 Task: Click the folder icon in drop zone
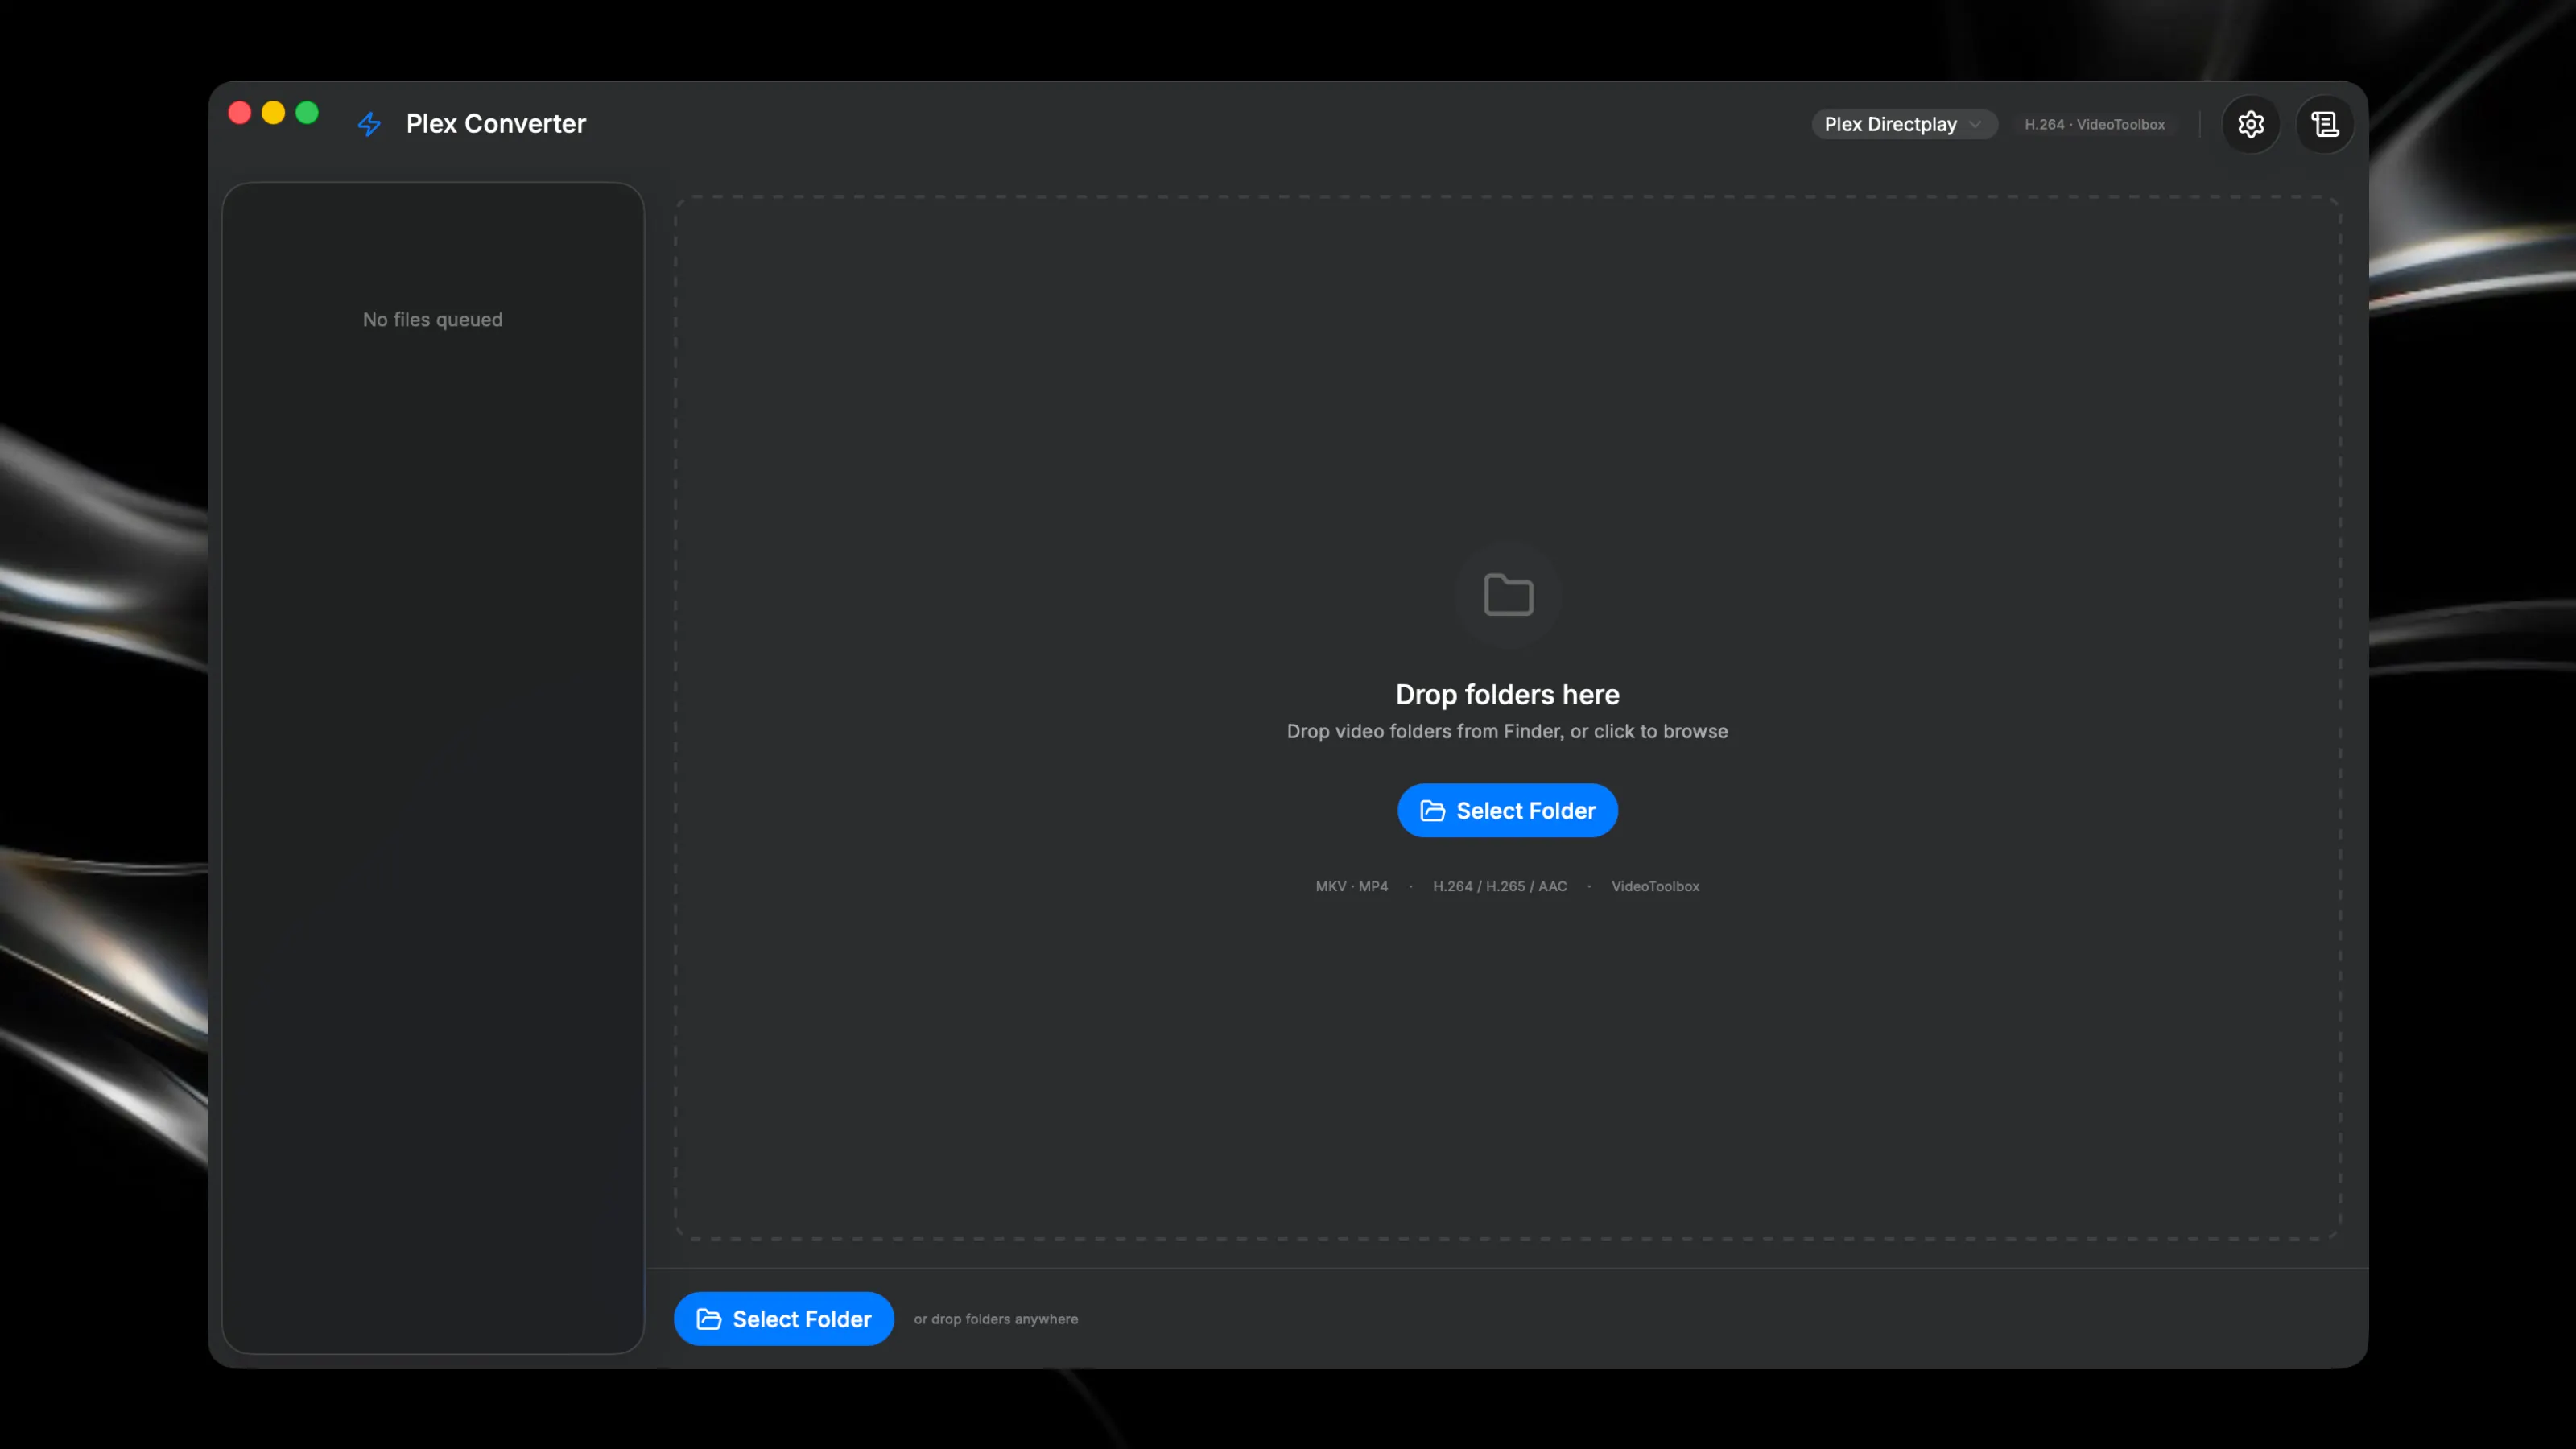click(1508, 595)
